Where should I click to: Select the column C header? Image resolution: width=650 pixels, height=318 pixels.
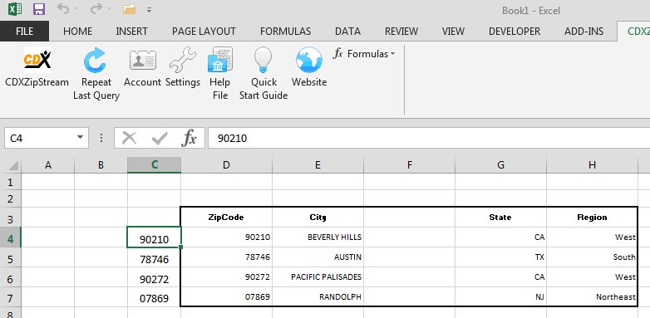click(x=155, y=164)
